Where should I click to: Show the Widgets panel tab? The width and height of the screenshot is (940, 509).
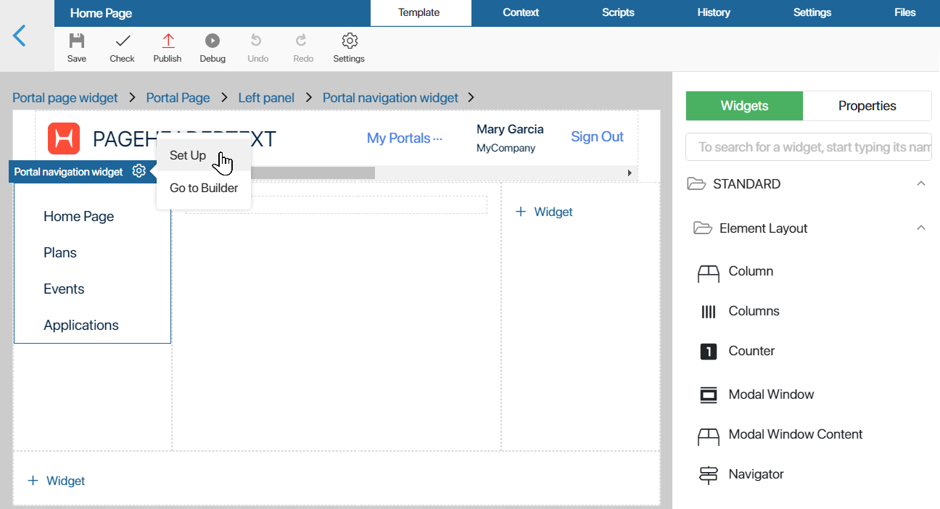coord(744,106)
